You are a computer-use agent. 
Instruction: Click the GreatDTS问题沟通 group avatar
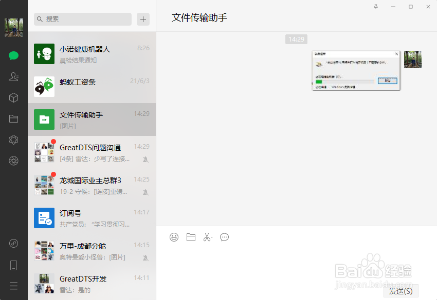coord(44,152)
